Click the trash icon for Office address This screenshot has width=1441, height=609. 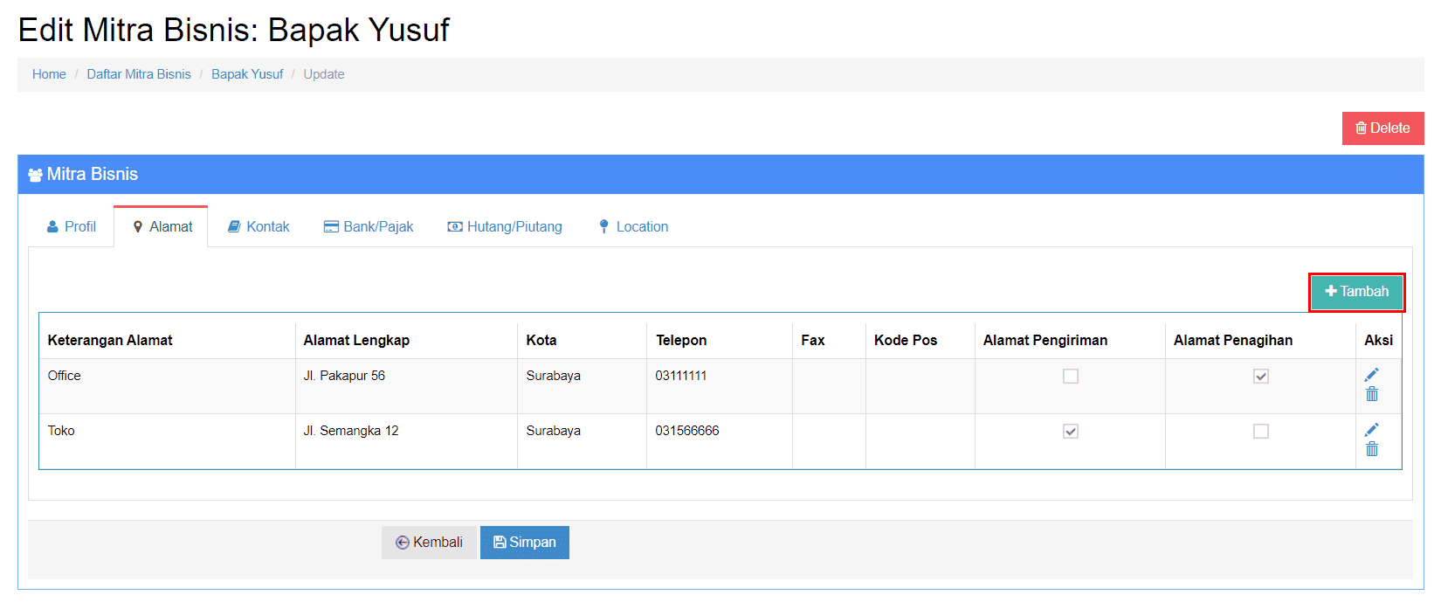[1372, 395]
